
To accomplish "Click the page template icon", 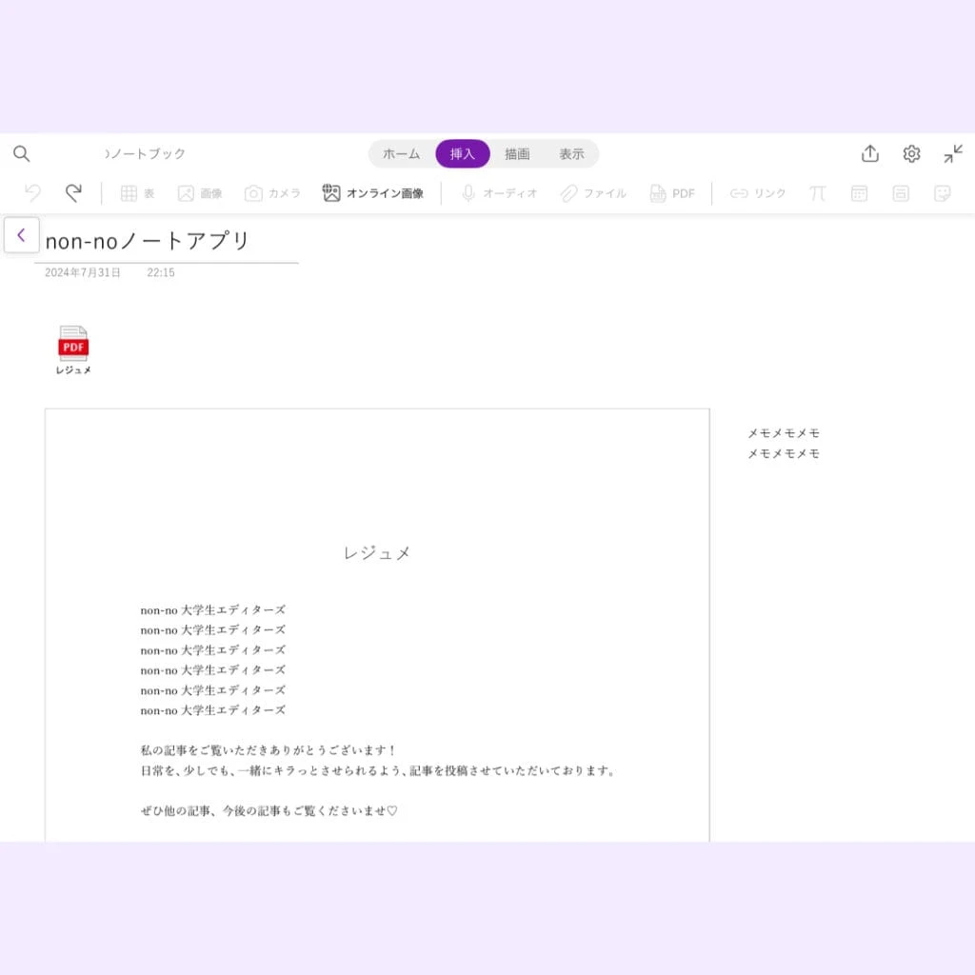I will (x=901, y=193).
